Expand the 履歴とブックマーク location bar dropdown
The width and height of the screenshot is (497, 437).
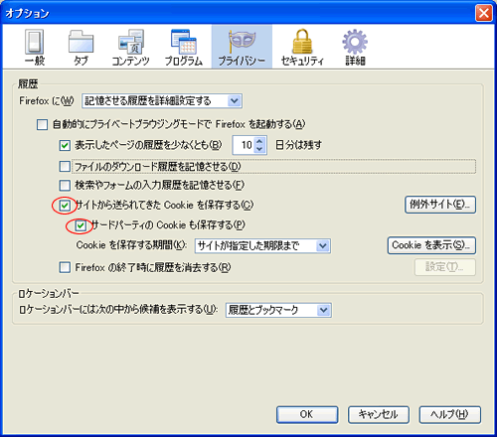point(278,310)
